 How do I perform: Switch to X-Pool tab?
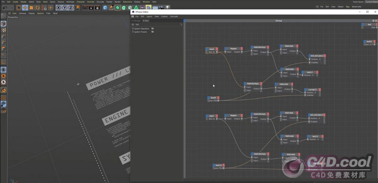click(146, 21)
